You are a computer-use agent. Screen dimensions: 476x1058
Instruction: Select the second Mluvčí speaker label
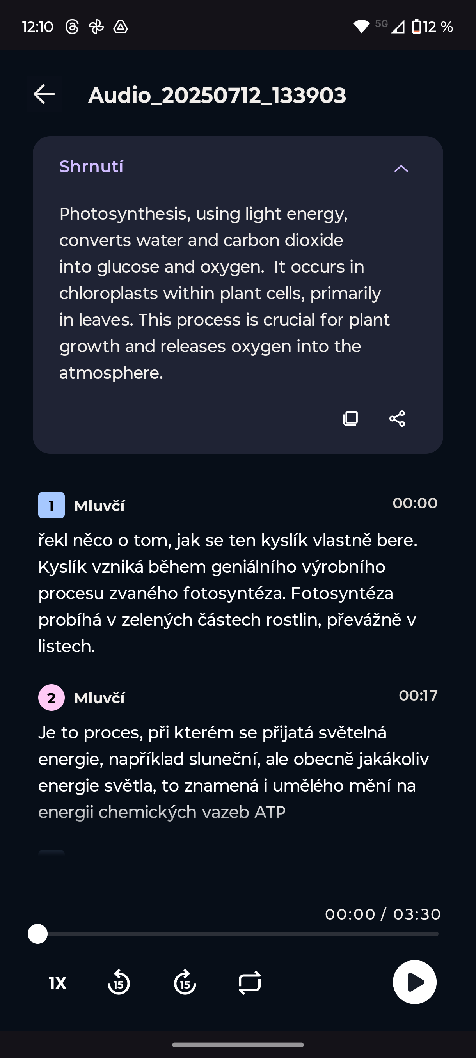coord(99,698)
